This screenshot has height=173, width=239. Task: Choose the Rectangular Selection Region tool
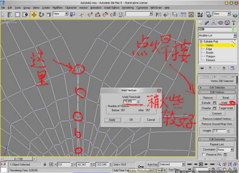(17, 15)
